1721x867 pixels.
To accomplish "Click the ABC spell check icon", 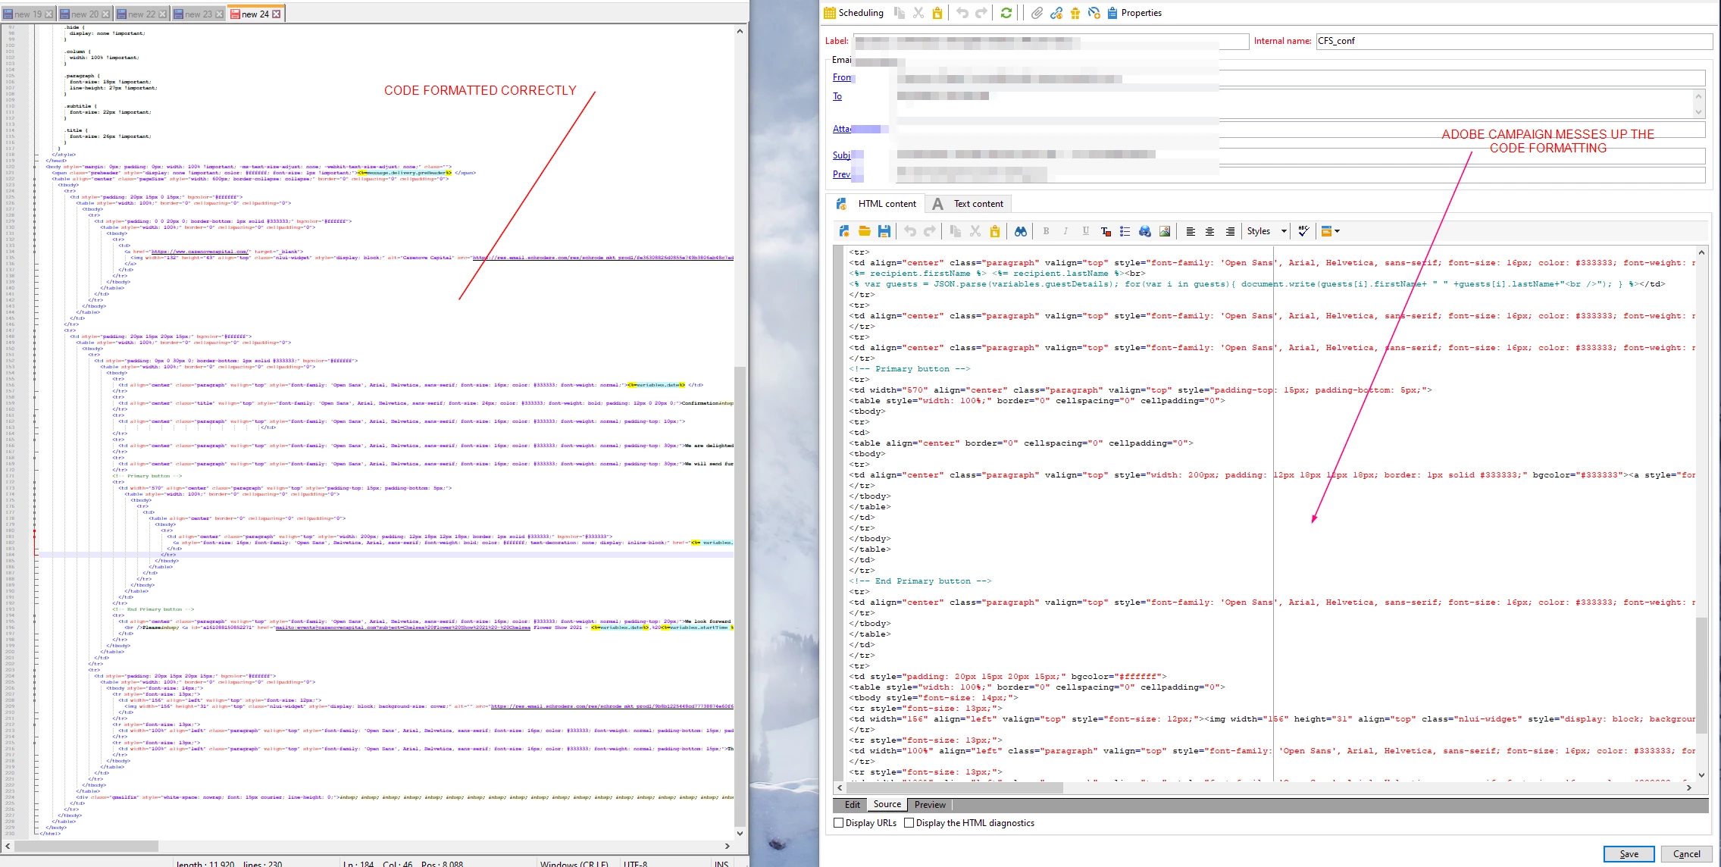I will point(1303,231).
